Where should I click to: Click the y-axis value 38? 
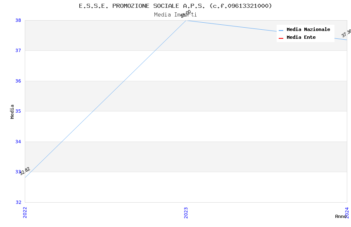tap(18, 20)
